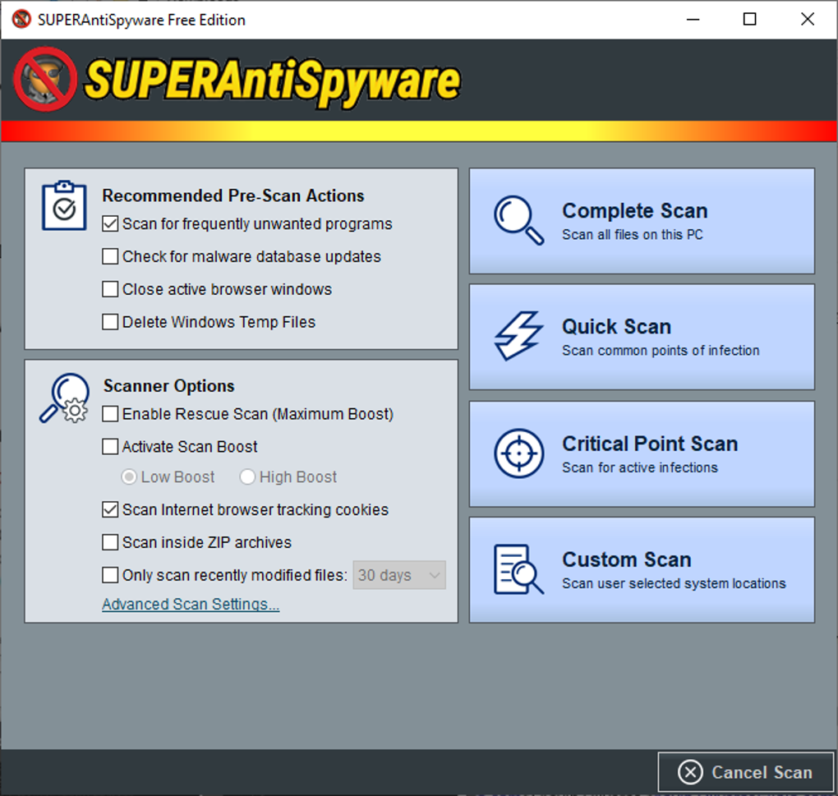The width and height of the screenshot is (838, 796).
Task: Start Quick Scan of common infection points
Action: [642, 337]
